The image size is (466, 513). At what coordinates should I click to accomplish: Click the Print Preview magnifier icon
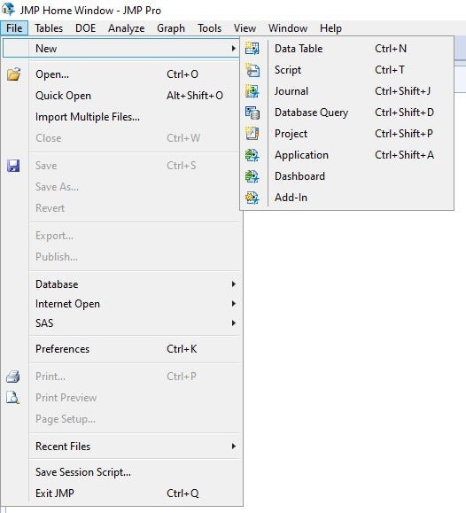coord(13,398)
